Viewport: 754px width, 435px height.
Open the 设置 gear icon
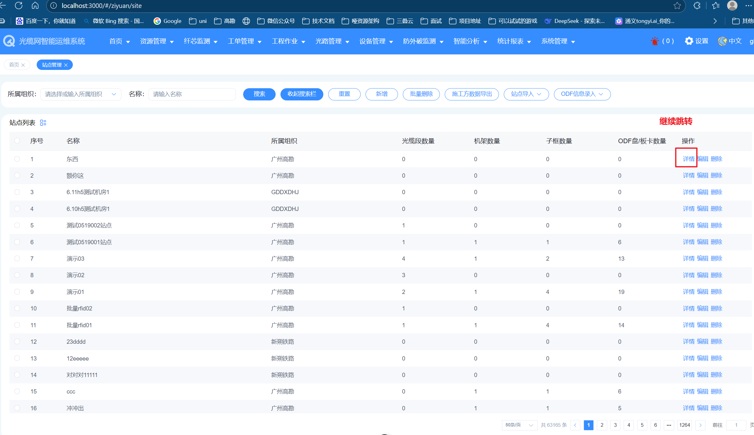pyautogui.click(x=689, y=41)
